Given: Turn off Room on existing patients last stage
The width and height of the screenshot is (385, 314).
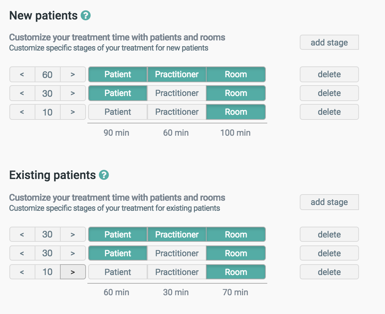Looking at the screenshot, I should point(236,272).
